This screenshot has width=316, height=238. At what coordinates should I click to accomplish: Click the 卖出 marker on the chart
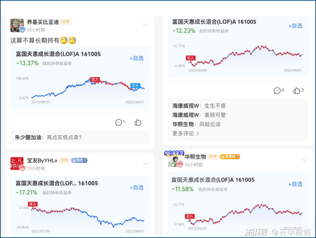[x=135, y=85]
